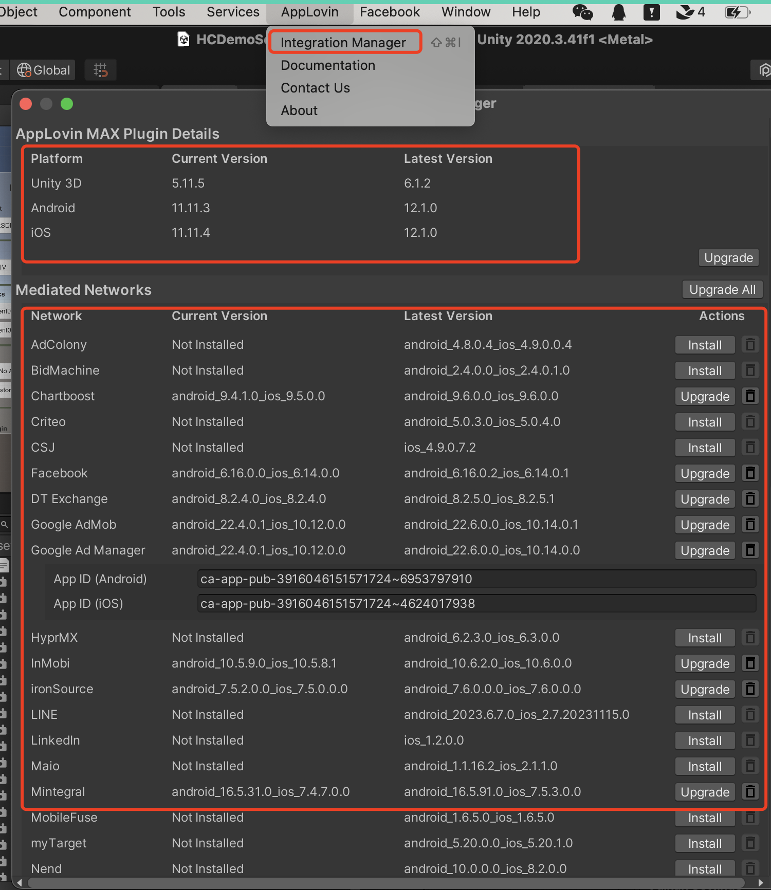Install BidMachine network
The width and height of the screenshot is (771, 890).
(705, 371)
